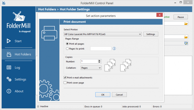Click the Log list icon
The height and width of the screenshot is (110, 194).
pos(9,67)
